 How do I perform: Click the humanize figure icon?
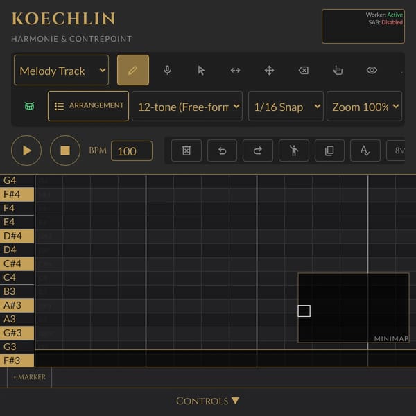(294, 150)
